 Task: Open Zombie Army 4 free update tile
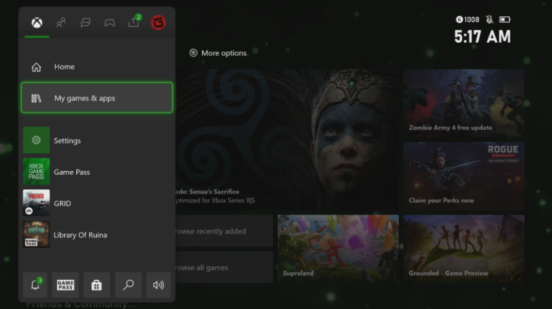tap(464, 103)
